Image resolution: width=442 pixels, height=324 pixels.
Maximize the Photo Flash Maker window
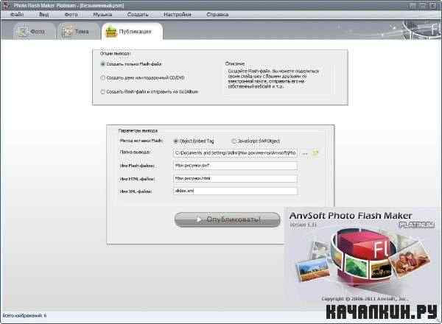pyautogui.click(x=423, y=5)
